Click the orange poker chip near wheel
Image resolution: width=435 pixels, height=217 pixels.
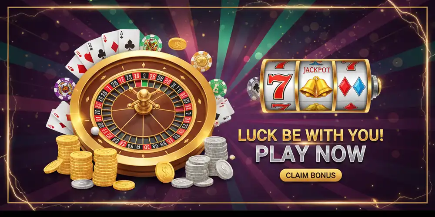point(201,61)
